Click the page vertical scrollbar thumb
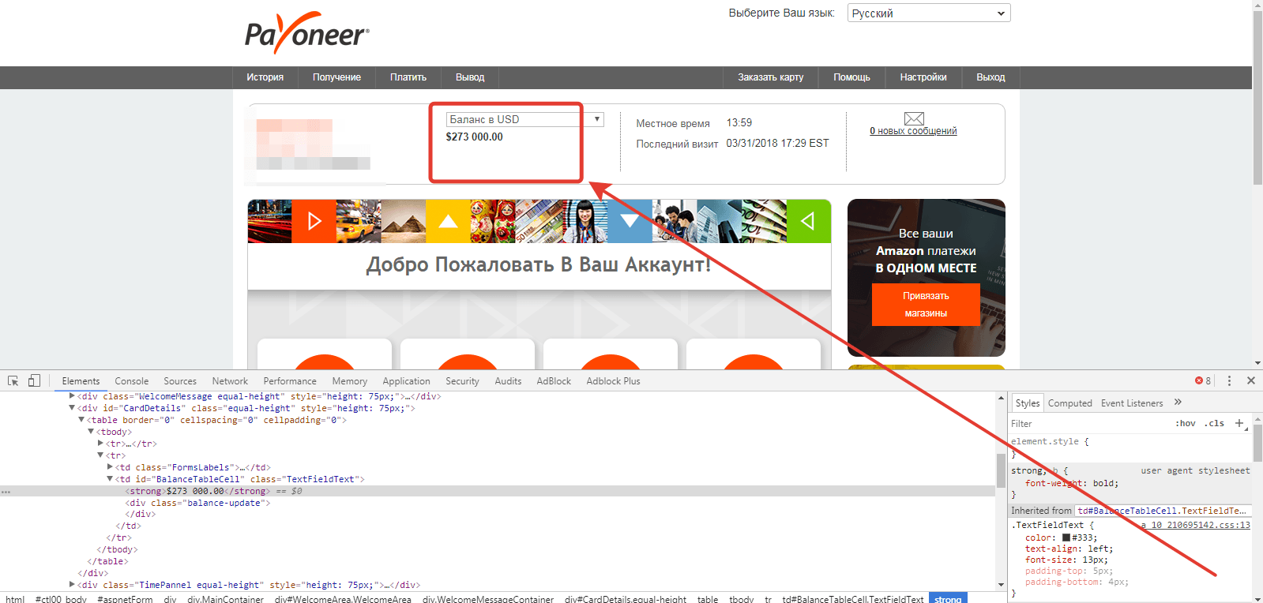The width and height of the screenshot is (1263, 603). [1257, 99]
